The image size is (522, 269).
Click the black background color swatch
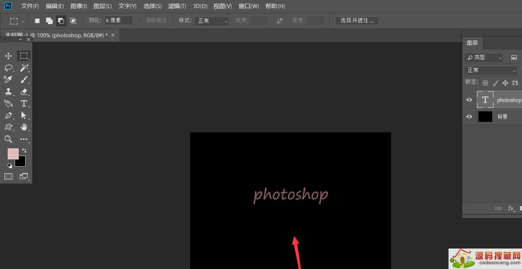[21, 162]
